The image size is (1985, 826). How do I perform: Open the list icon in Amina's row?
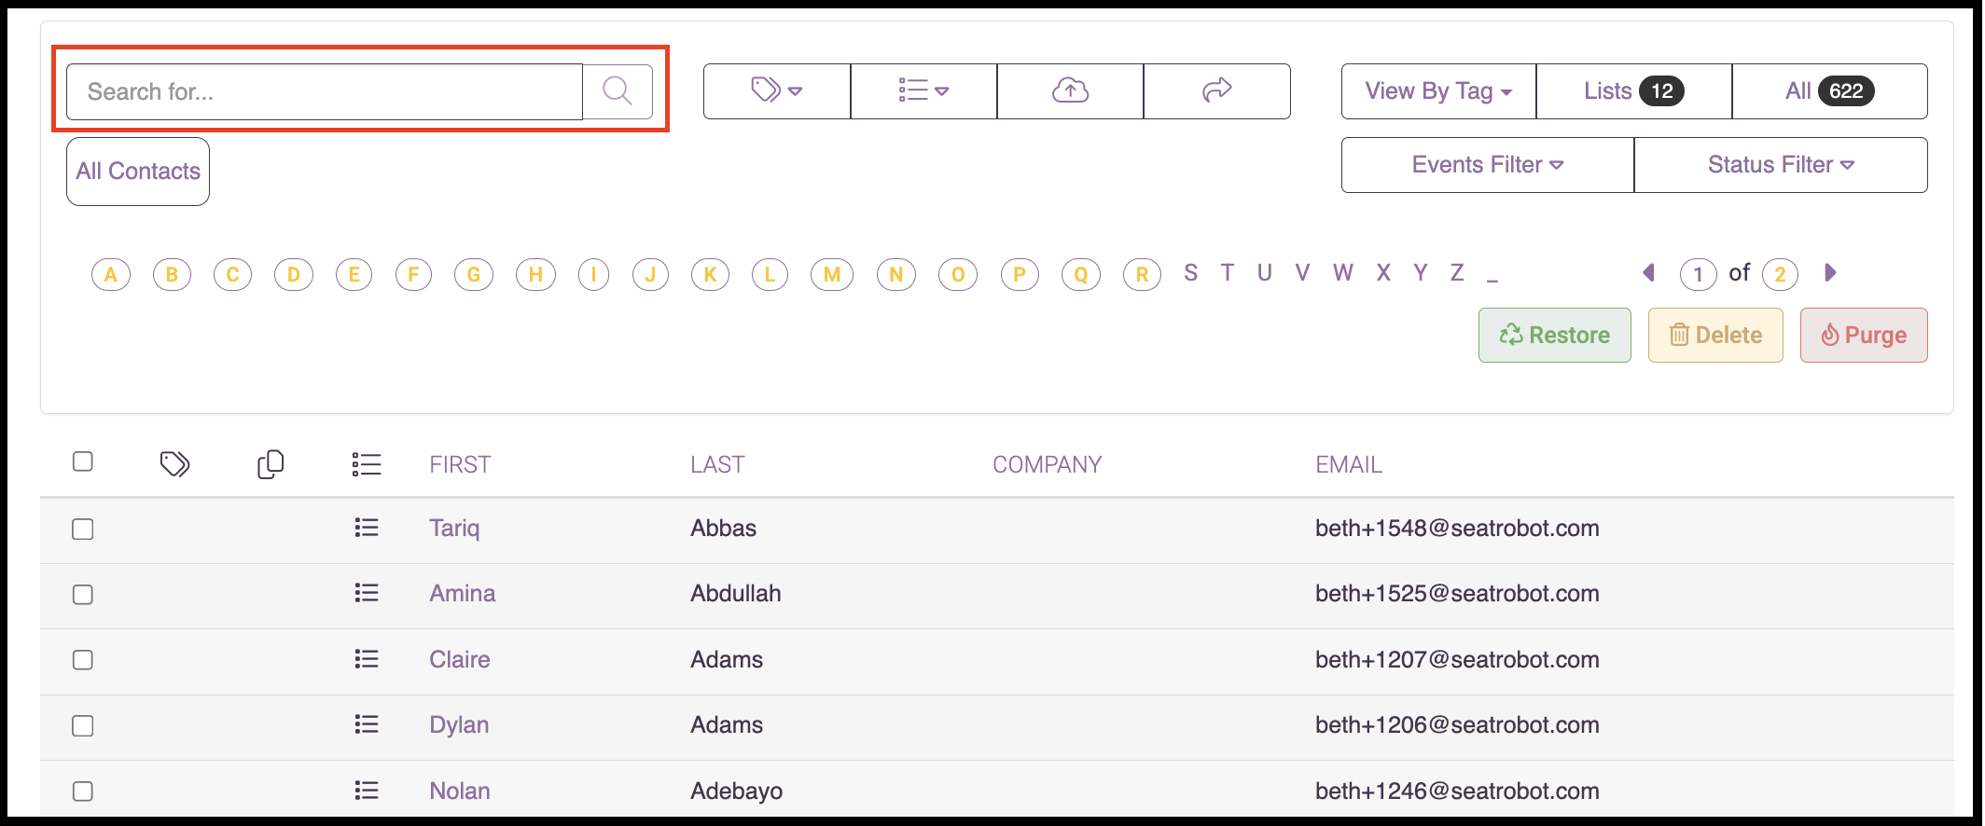(367, 593)
